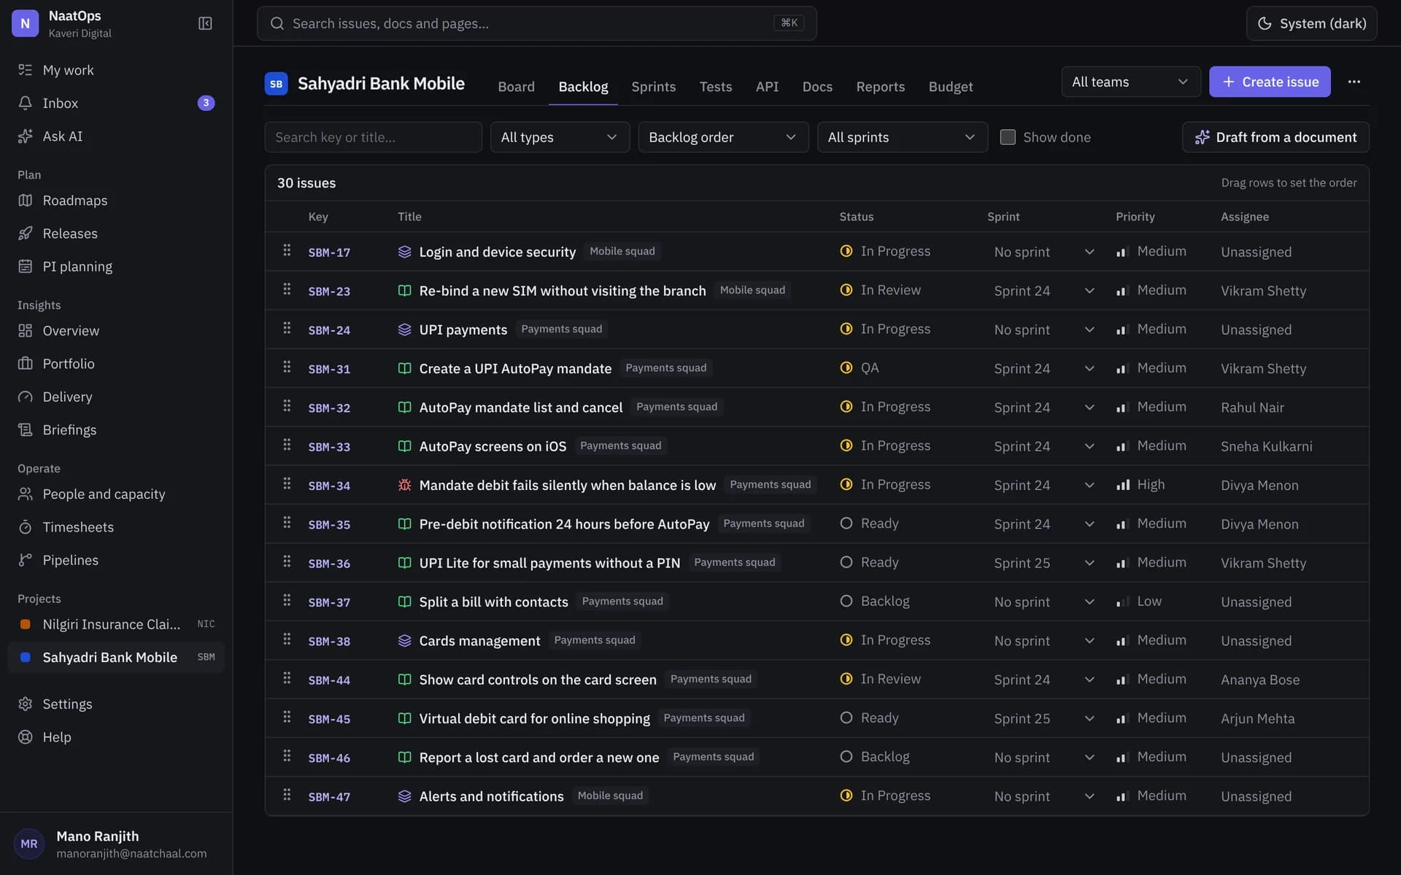This screenshot has width=1401, height=875.
Task: Open System (dark) theme selector
Action: click(x=1311, y=23)
